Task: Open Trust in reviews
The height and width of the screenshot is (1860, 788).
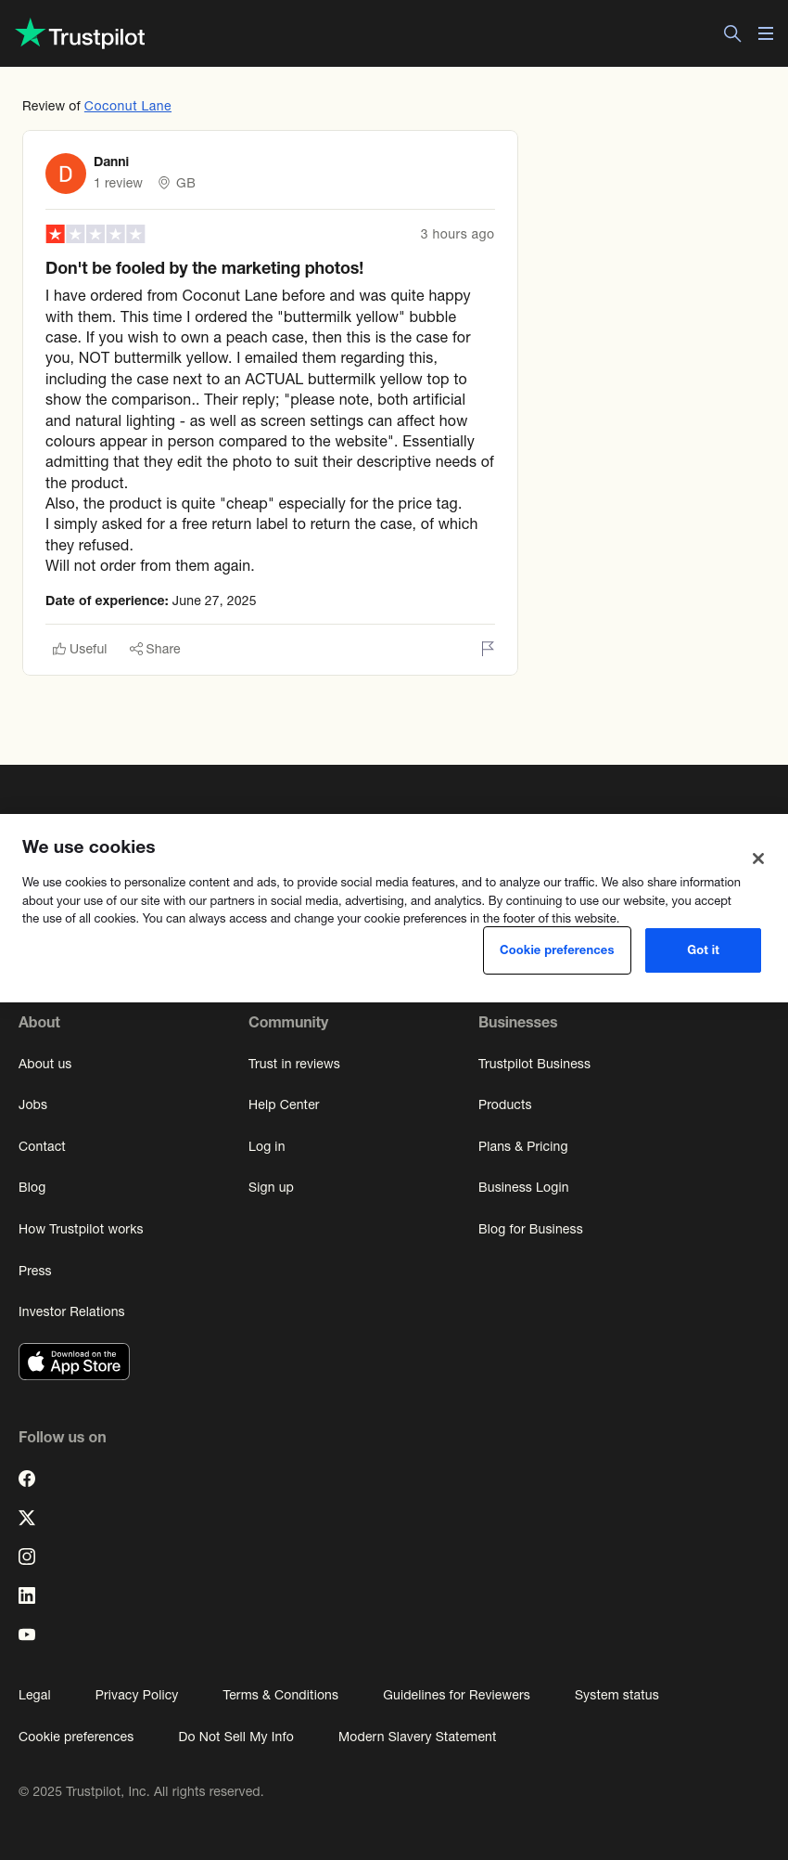Action: coord(294,1064)
